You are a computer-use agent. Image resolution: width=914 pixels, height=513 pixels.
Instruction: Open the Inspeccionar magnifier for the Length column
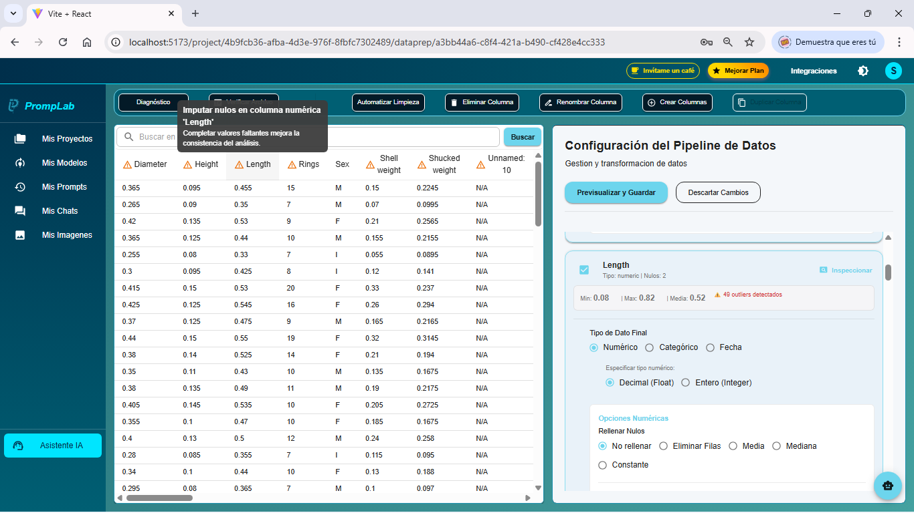click(x=823, y=270)
